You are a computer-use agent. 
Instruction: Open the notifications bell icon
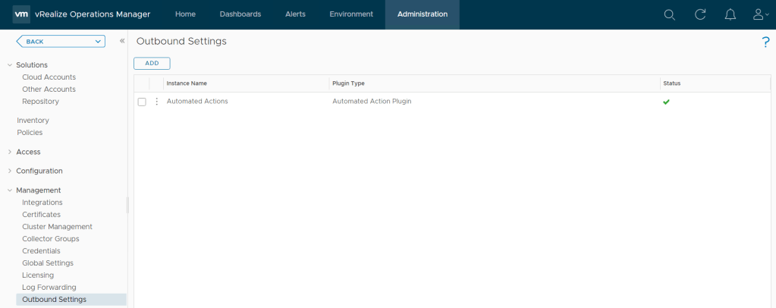tap(730, 14)
